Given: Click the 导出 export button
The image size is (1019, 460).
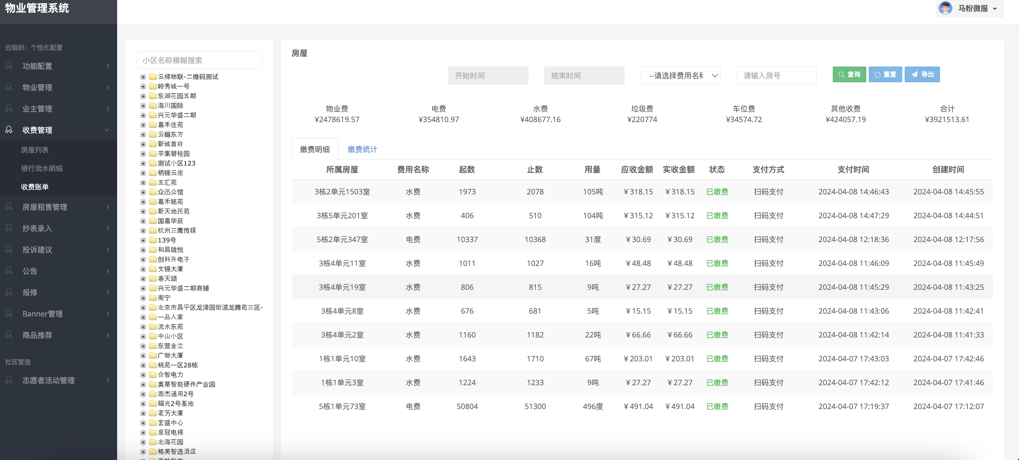Looking at the screenshot, I should tap(922, 74).
